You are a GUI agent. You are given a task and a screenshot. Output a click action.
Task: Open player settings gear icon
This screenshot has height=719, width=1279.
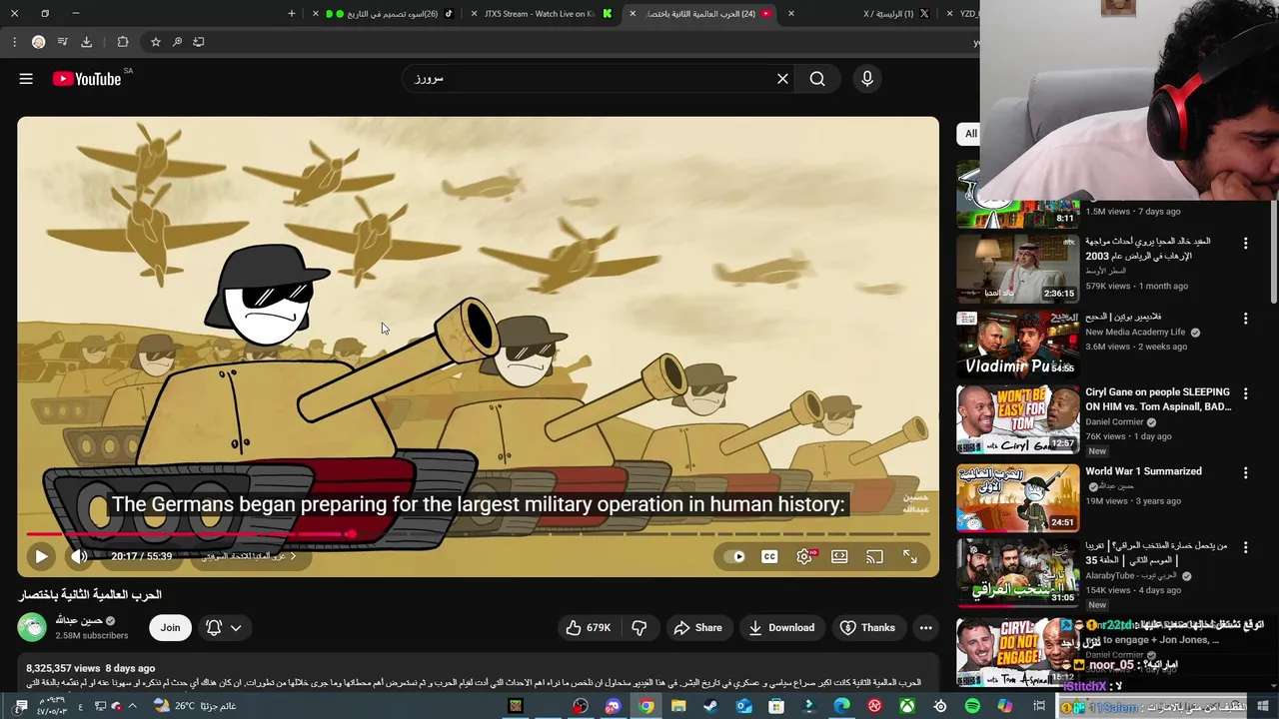pyautogui.click(x=804, y=556)
